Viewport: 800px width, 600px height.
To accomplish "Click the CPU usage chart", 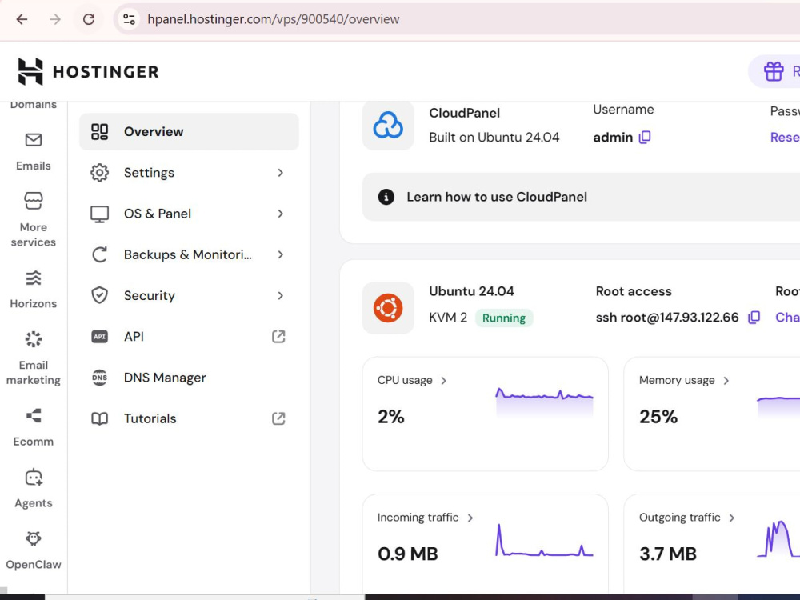I will point(544,403).
